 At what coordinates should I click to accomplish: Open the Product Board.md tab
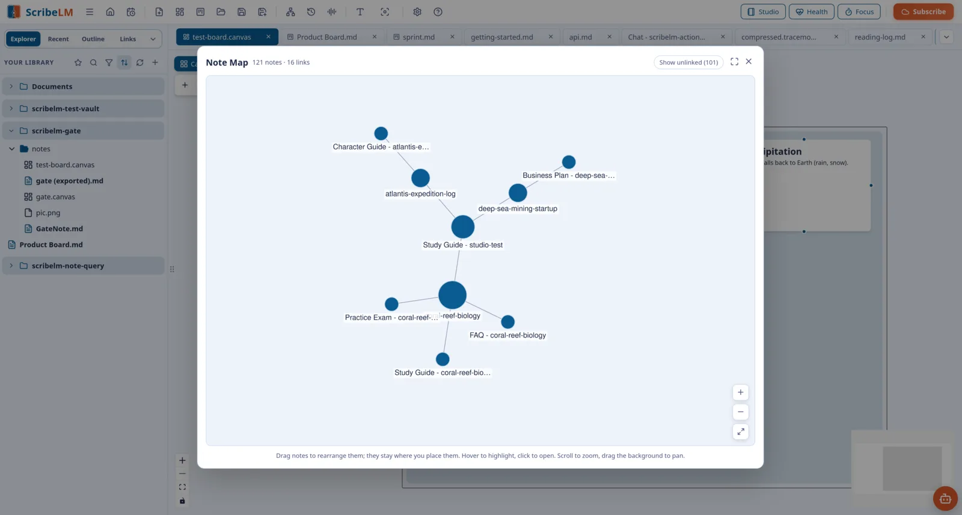click(326, 37)
